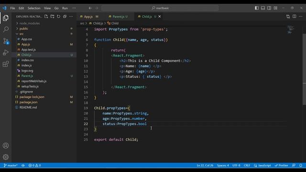Toggle the secondary side bar

(x=269, y=8)
